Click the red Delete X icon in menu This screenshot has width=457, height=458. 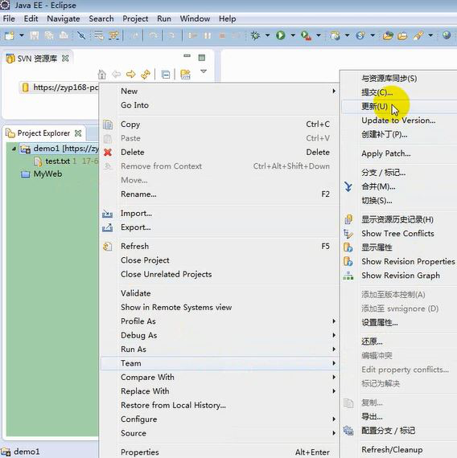click(x=108, y=152)
